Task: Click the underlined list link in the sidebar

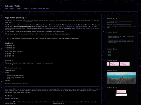Action: pos(110,54)
